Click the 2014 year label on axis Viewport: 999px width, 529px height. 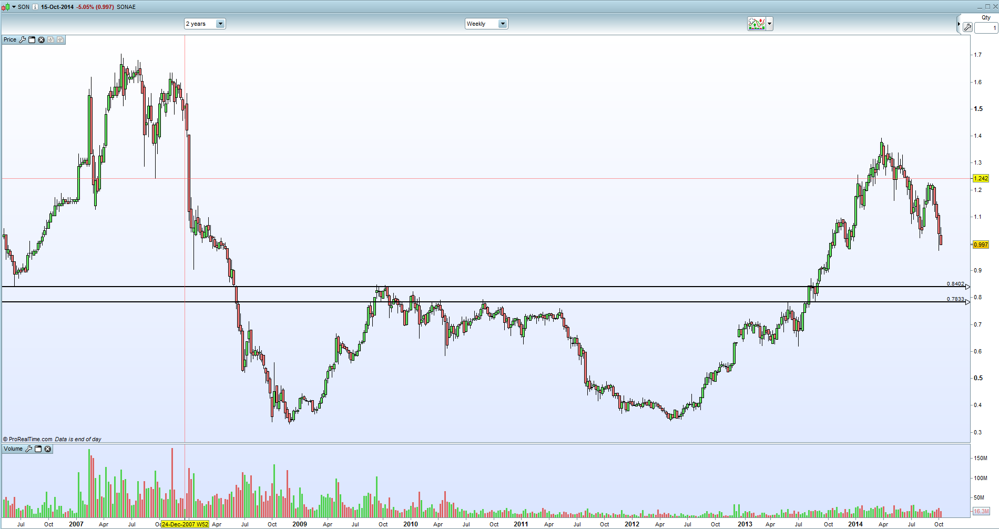click(855, 524)
